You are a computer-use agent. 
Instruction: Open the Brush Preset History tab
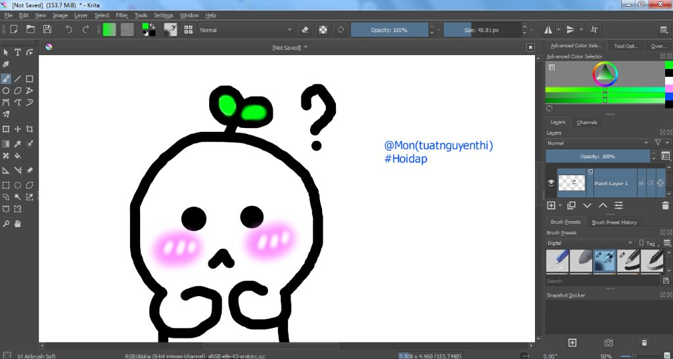click(615, 222)
